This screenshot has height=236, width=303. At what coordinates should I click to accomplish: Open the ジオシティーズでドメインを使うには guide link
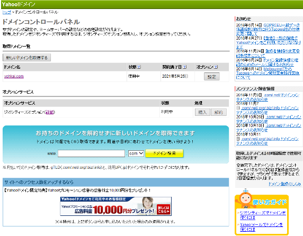(x=263, y=215)
